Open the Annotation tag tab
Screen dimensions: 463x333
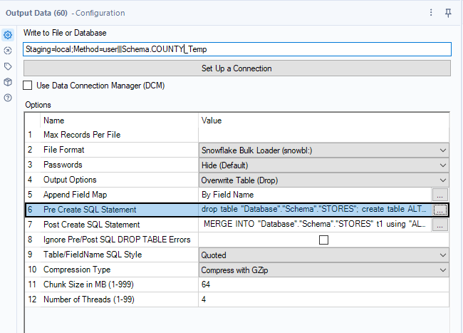click(8, 66)
